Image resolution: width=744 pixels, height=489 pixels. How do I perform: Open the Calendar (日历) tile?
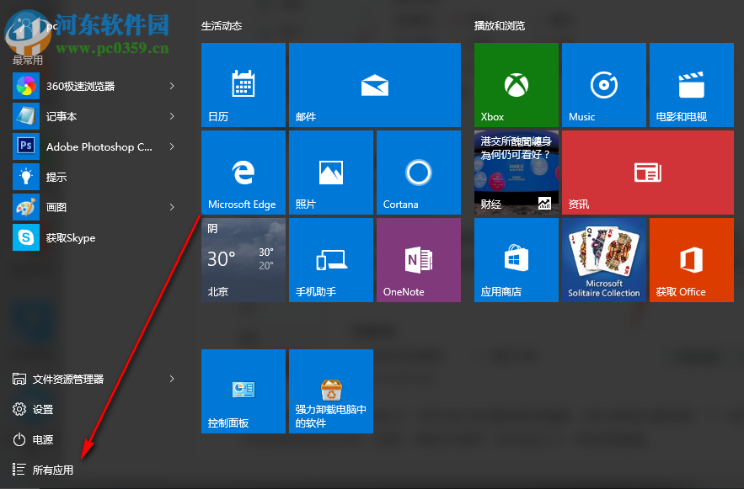[244, 85]
